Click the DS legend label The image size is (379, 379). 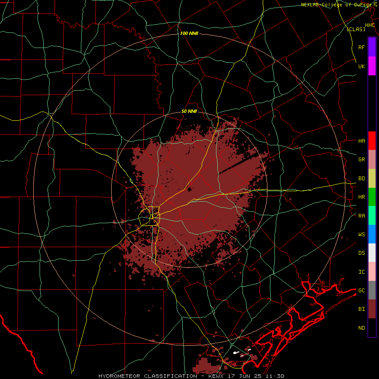pos(362,253)
